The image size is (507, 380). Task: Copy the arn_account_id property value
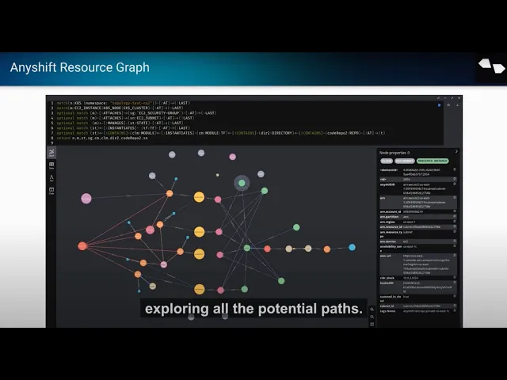click(x=455, y=211)
